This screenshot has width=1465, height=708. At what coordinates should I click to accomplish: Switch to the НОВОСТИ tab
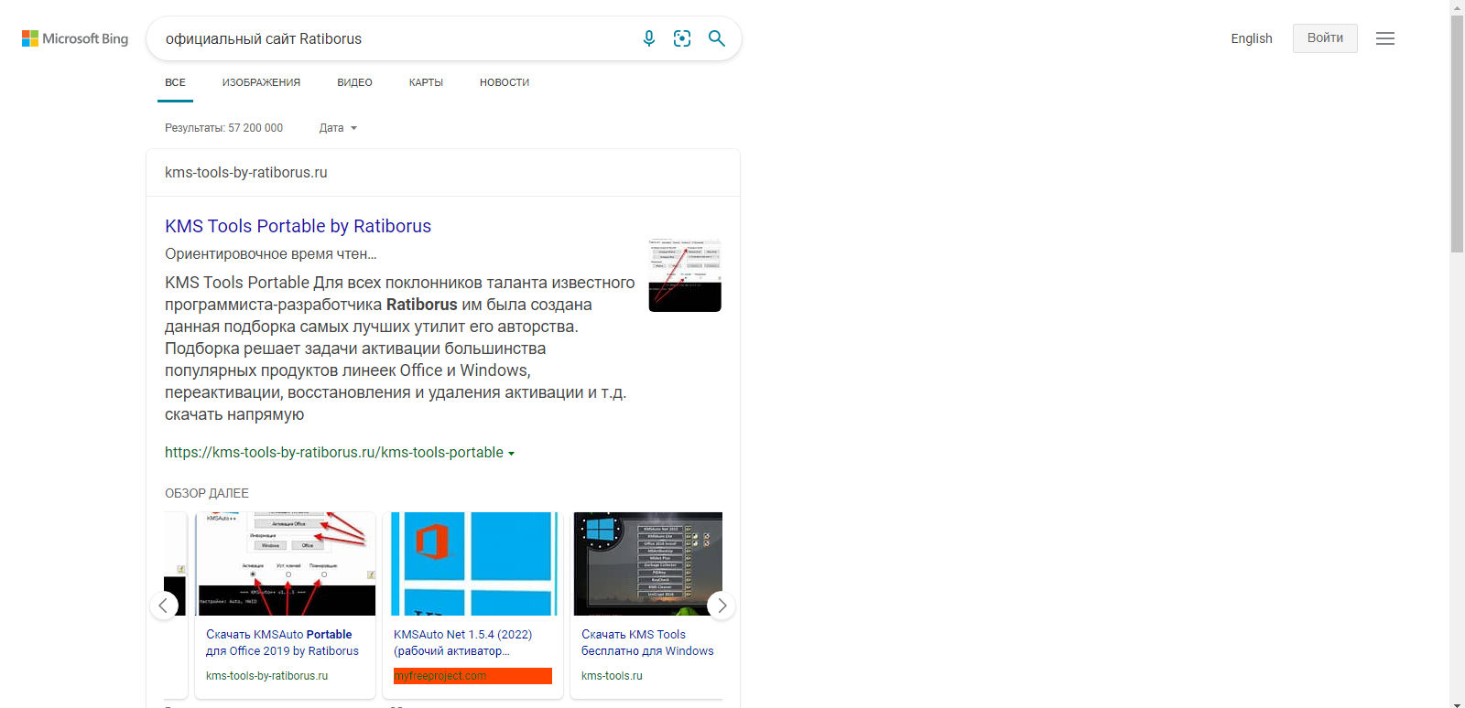pos(505,82)
